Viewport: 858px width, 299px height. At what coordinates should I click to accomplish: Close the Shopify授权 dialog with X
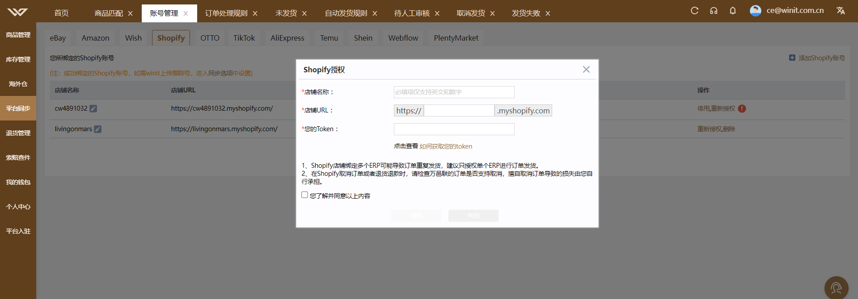coord(586,70)
